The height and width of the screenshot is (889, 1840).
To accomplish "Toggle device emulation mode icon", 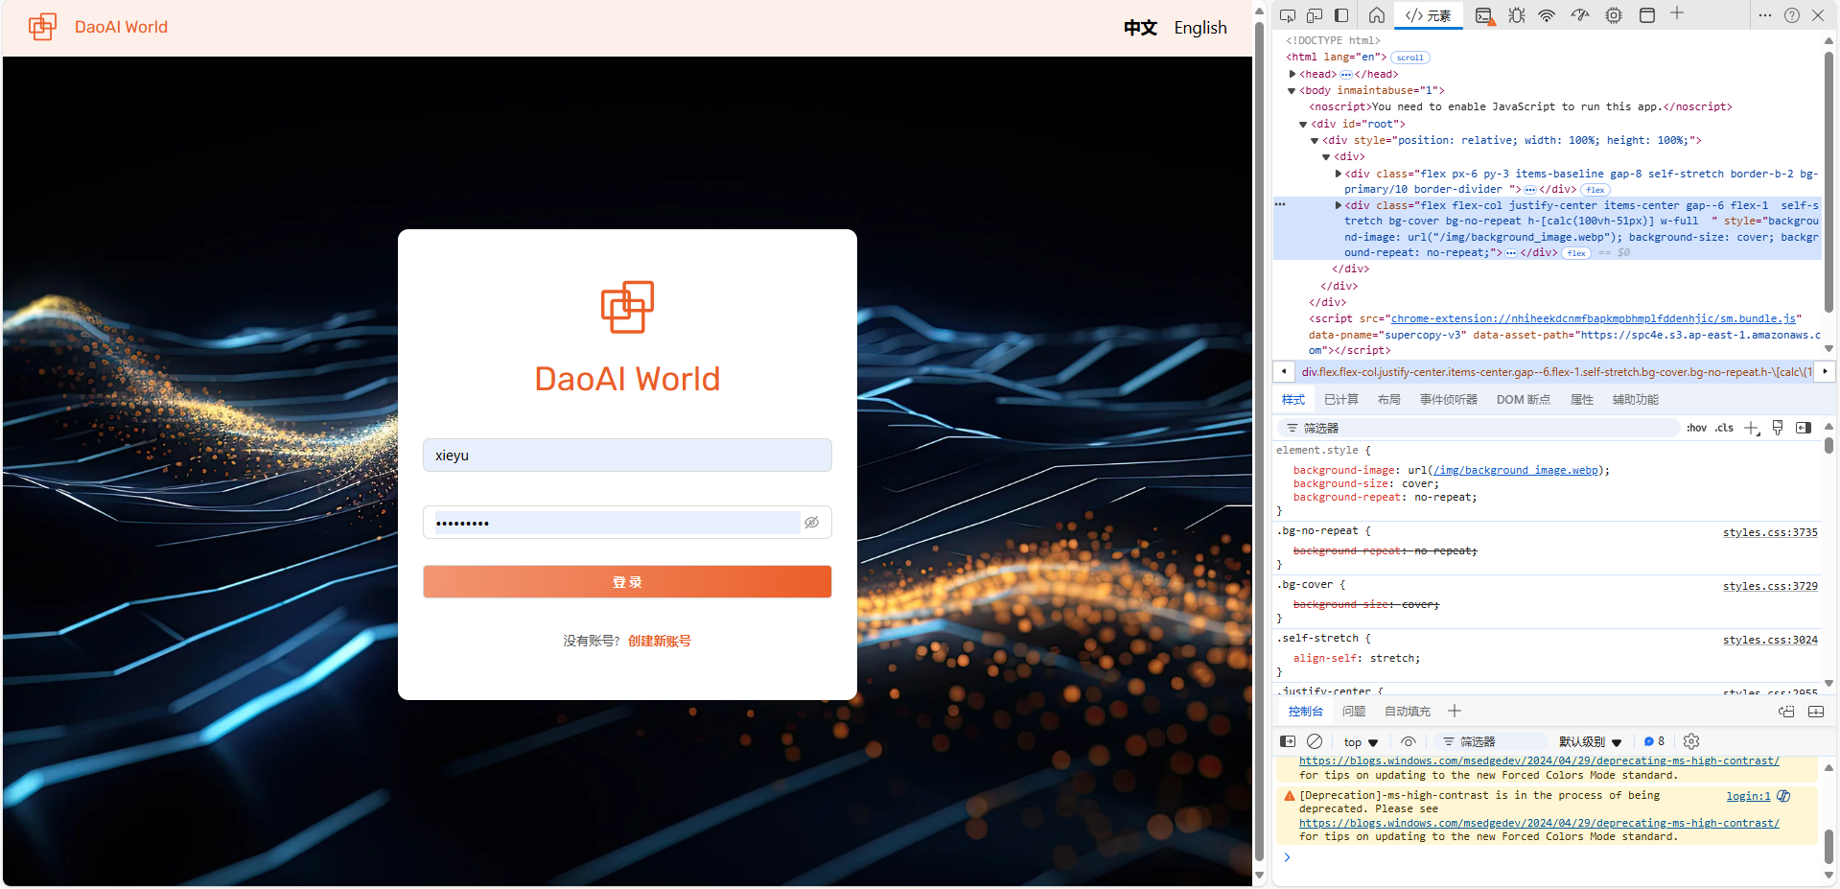I will [x=1315, y=15].
